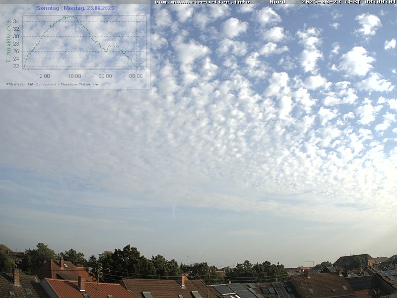
Task: Click the 00:00 time axis label
Action: pos(105,76)
